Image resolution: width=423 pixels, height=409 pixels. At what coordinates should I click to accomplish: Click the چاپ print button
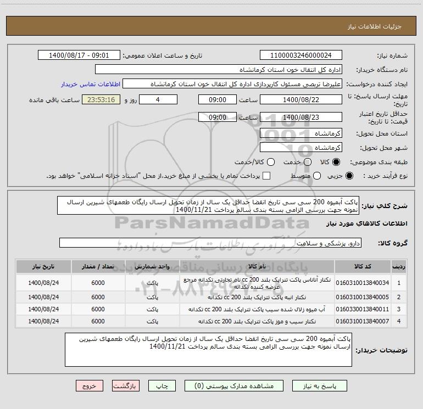click(162, 386)
